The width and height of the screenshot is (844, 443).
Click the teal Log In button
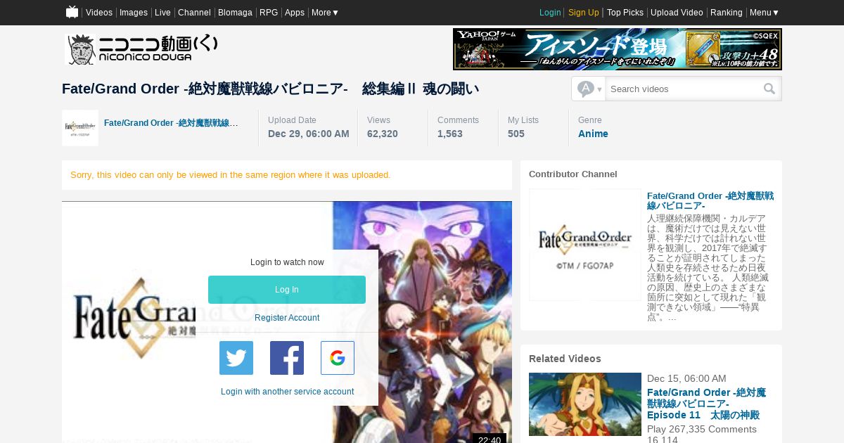tap(287, 290)
